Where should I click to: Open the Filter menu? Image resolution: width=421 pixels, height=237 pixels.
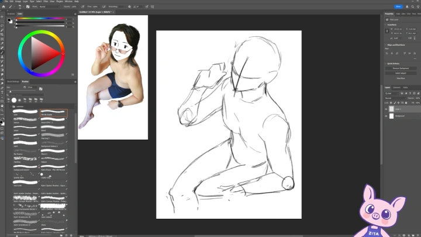(x=46, y=1)
